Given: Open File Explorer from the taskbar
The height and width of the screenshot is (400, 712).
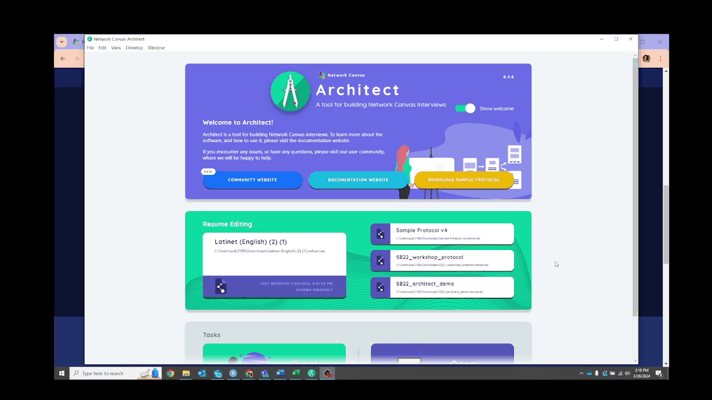Looking at the screenshot, I should [x=186, y=373].
